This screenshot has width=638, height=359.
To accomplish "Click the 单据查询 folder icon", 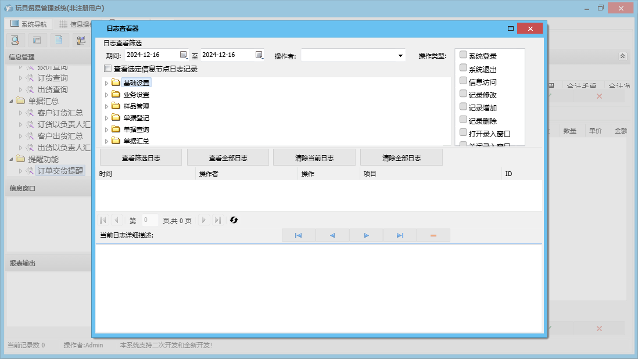I will (x=116, y=130).
